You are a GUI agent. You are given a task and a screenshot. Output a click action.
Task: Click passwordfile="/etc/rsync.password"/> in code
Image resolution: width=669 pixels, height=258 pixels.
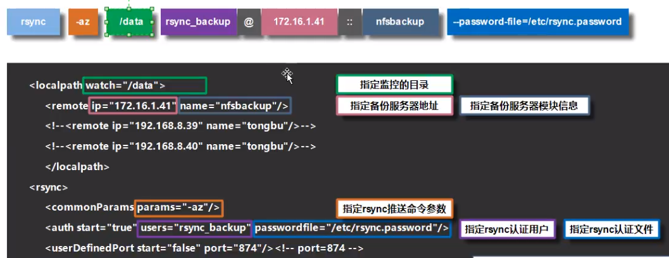click(x=351, y=228)
